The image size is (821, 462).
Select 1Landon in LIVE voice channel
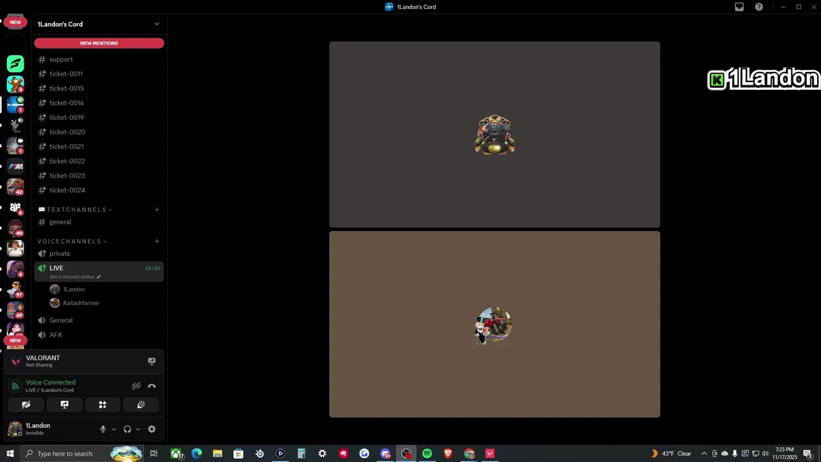pos(105,289)
